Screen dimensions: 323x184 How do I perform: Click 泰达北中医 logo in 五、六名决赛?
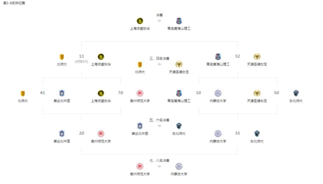point(140,126)
